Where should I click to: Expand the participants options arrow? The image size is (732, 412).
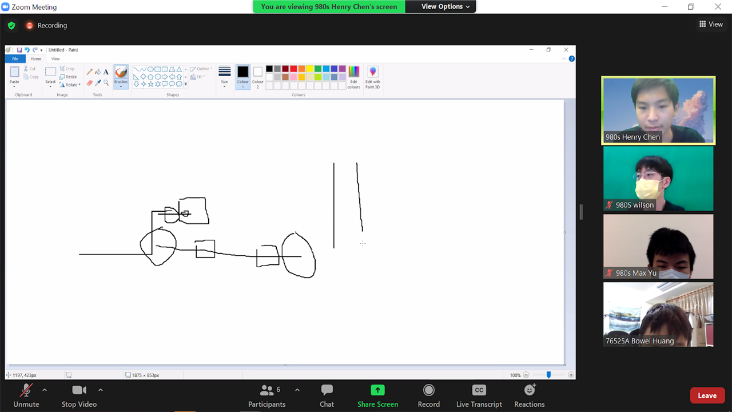tap(297, 390)
